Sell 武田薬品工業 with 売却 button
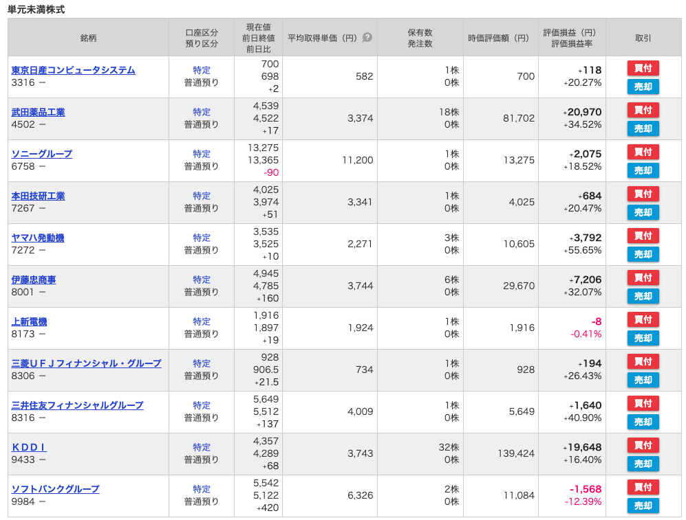Viewport: 686px width, 520px height. 643,128
